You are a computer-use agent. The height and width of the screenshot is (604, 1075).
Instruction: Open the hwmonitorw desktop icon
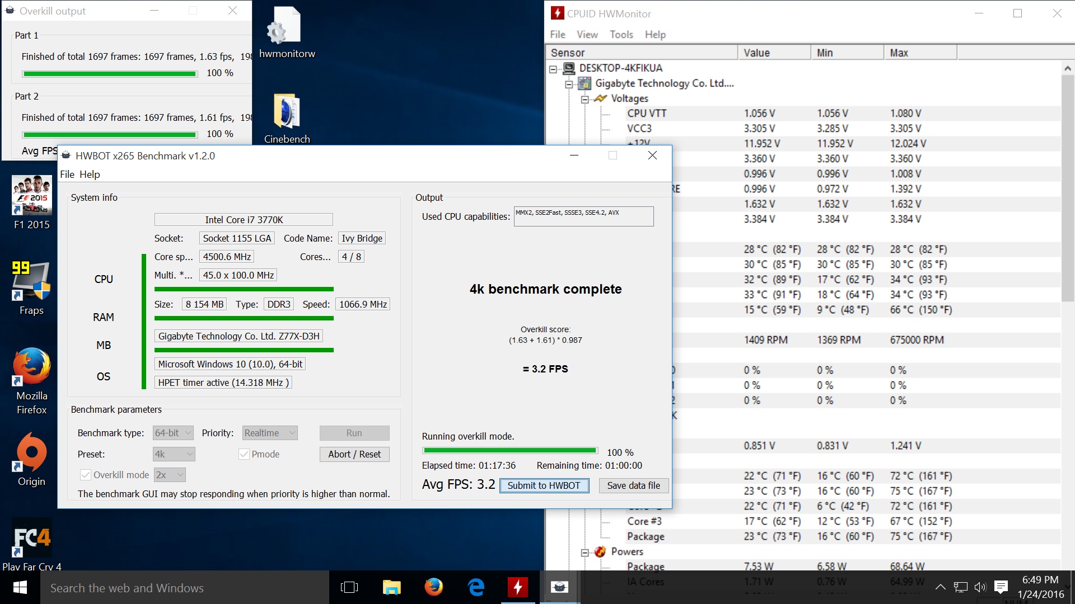pyautogui.click(x=287, y=32)
